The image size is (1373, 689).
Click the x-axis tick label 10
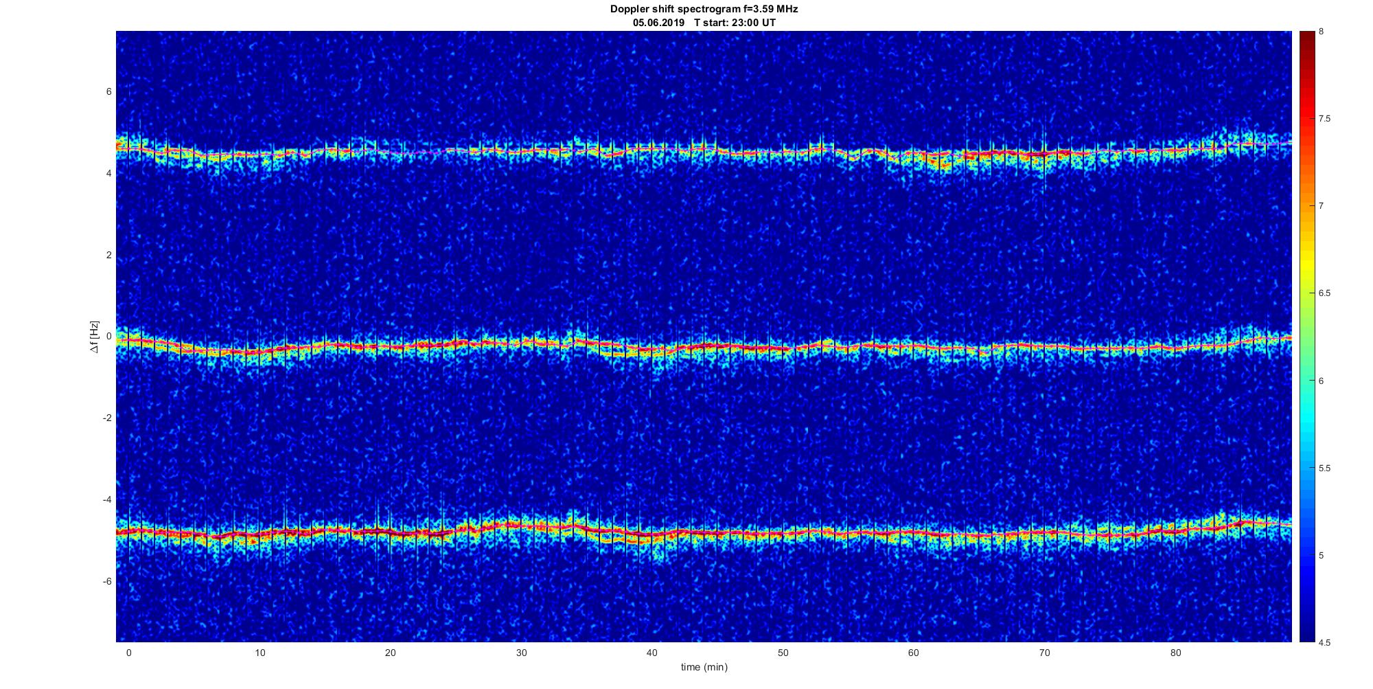[259, 653]
